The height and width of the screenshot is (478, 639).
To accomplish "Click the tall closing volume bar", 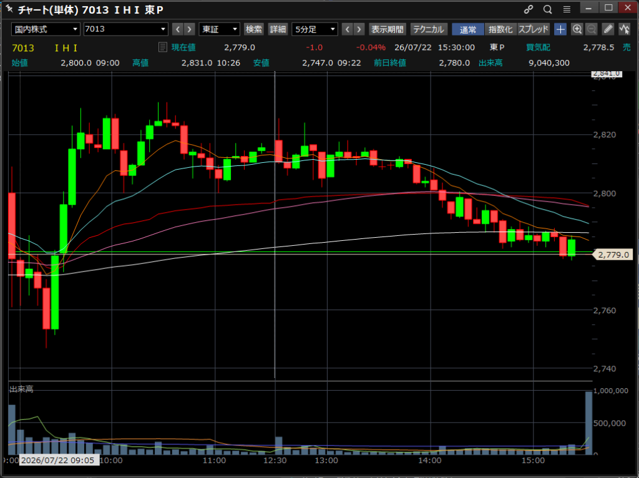I will 588,422.
